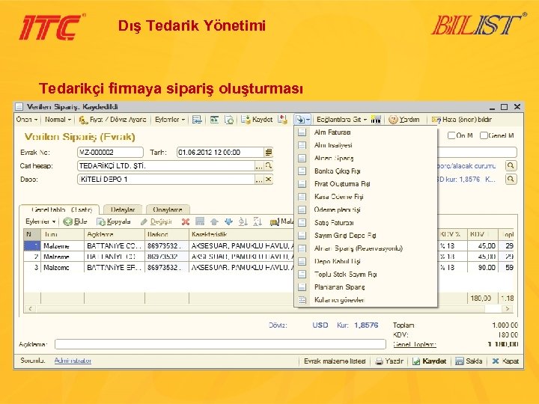The width and height of the screenshot is (539, 404).
Task: Click Kaydet in the top toolbar
Action: pos(257,120)
